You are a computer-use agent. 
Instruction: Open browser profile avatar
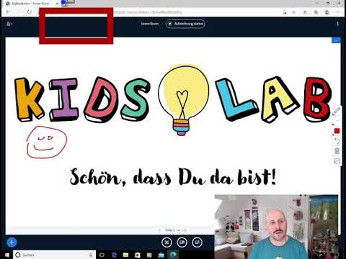coord(327,12)
